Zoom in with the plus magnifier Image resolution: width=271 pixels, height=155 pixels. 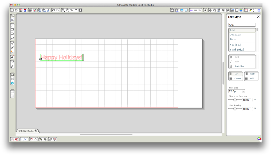63,10
